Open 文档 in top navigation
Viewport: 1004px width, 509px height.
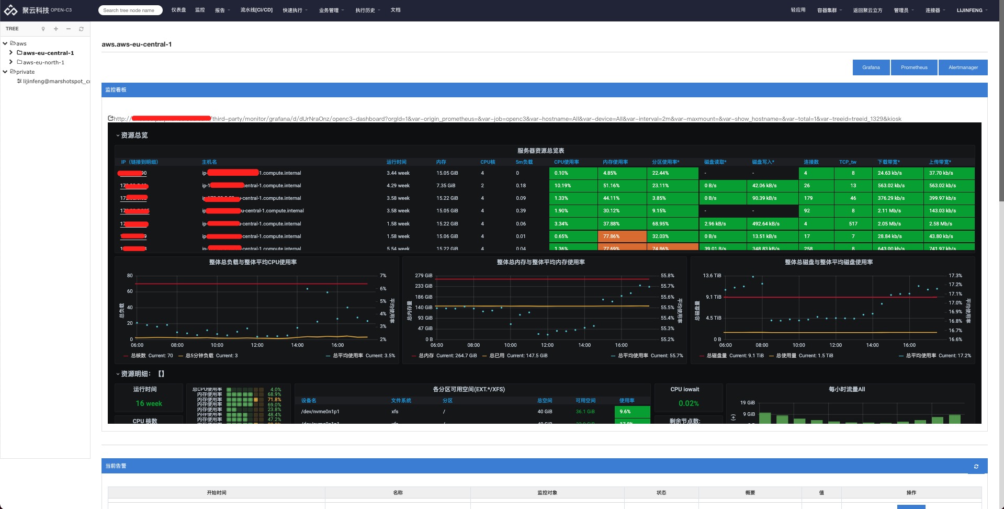coord(396,10)
